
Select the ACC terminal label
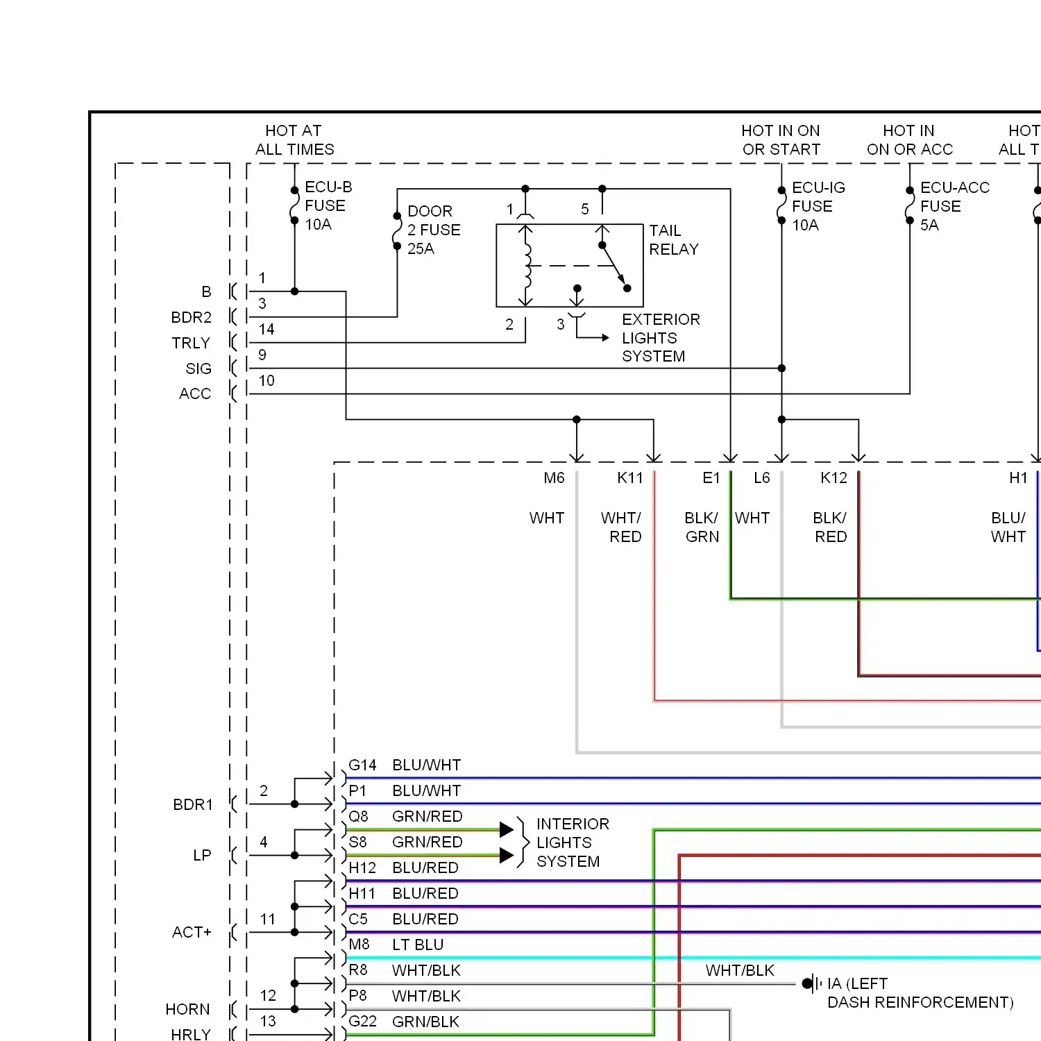pos(194,393)
